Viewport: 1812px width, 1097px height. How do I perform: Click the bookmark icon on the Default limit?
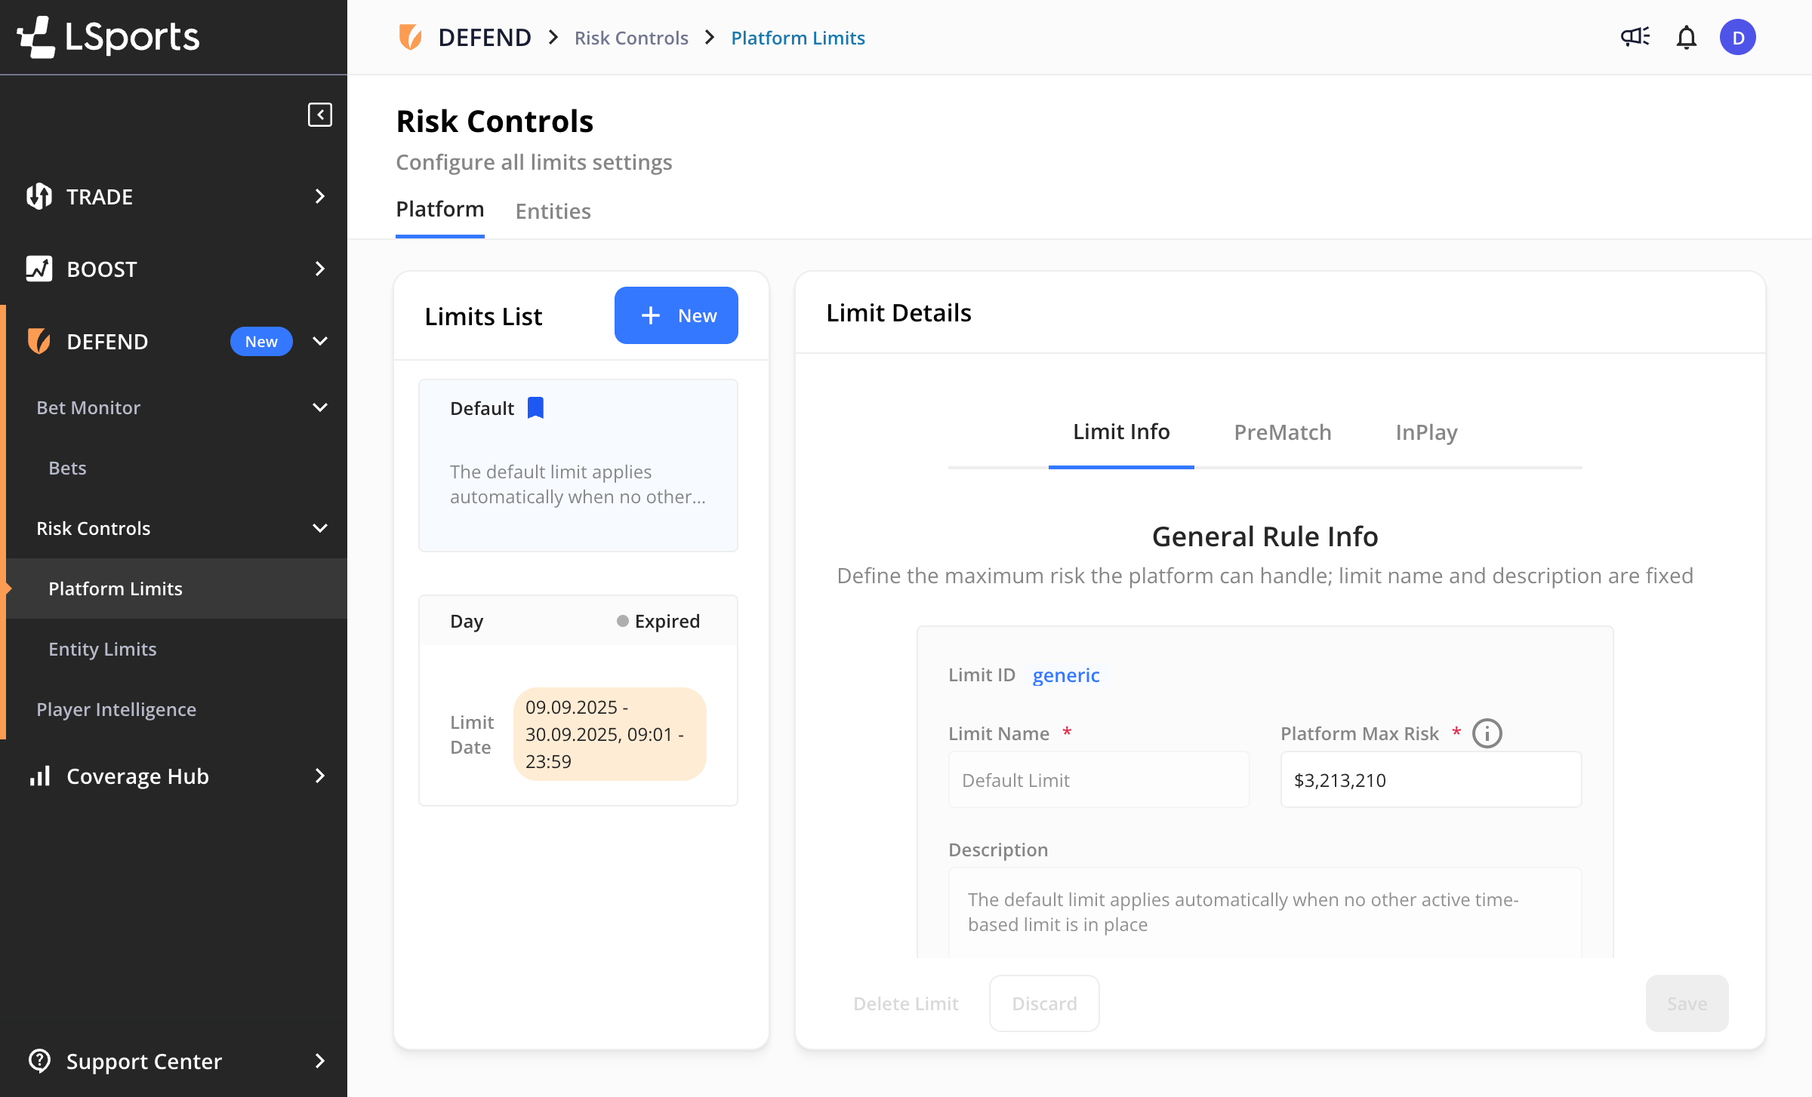[x=535, y=407]
